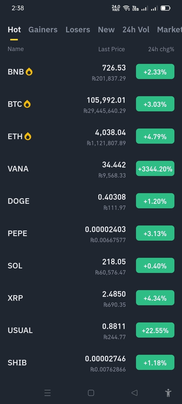The height and width of the screenshot is (404, 182).
Task: Tap the battery icon in status bar
Action: [x=166, y=8]
